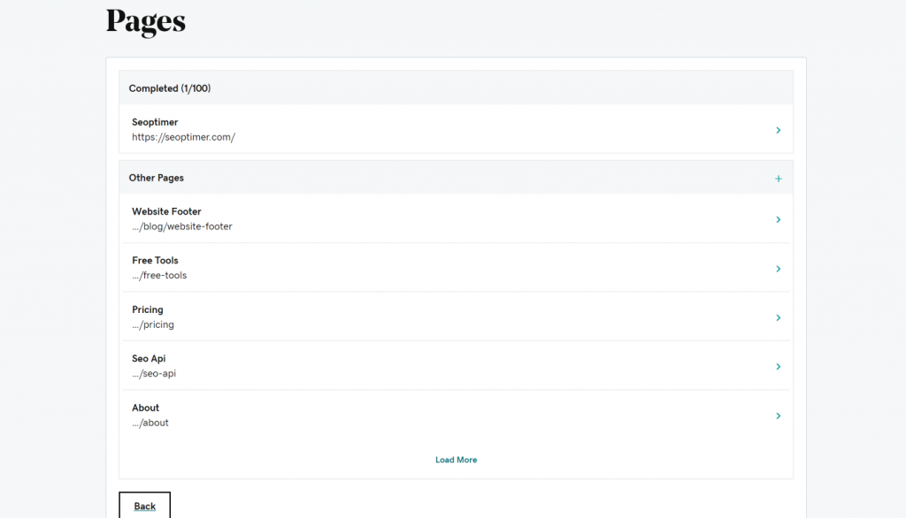
Task: Click the arrow on the Seoptimer row
Action: point(778,130)
